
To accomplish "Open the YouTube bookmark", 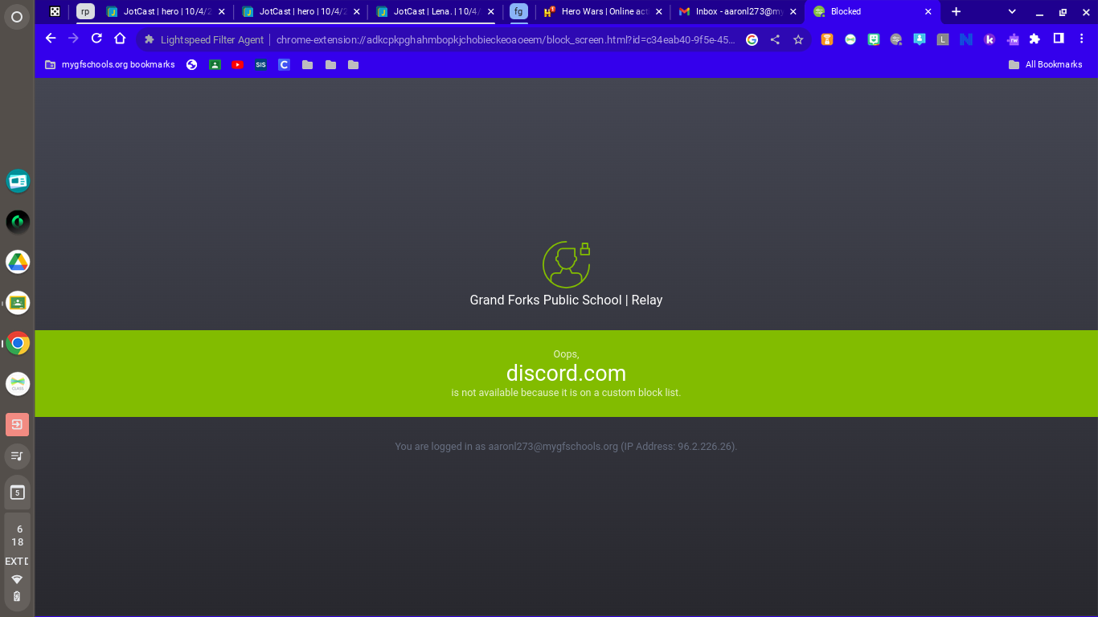I will tap(237, 64).
